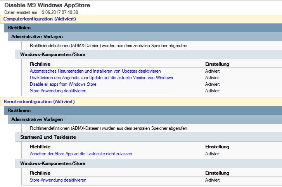
Task: Click Richtlinie column header in Startmenü und Taskleiste table
Action: click(40, 147)
